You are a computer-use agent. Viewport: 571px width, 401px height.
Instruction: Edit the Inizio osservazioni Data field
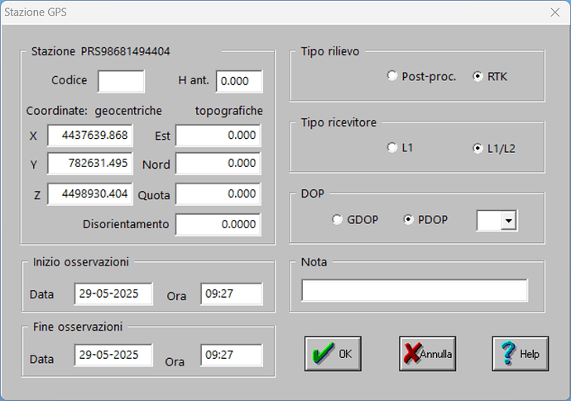tap(113, 294)
